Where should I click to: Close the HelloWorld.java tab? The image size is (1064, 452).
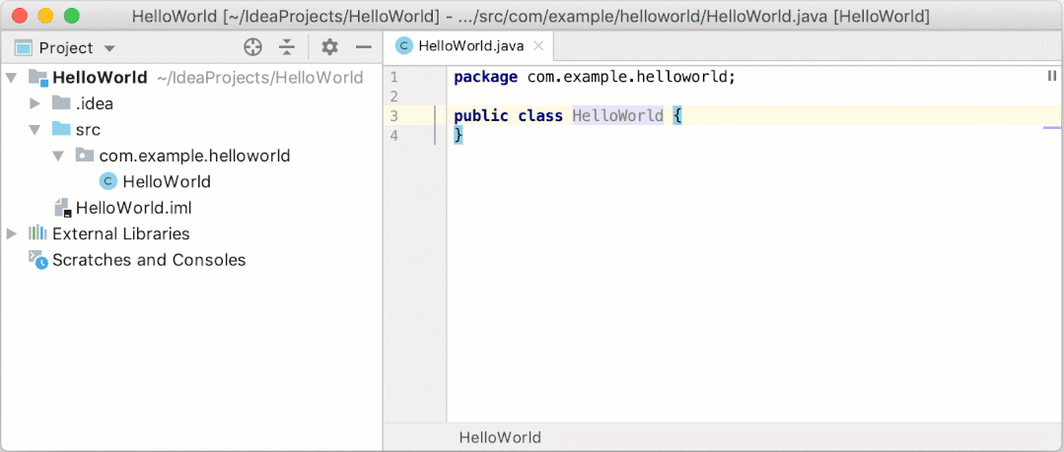(538, 46)
